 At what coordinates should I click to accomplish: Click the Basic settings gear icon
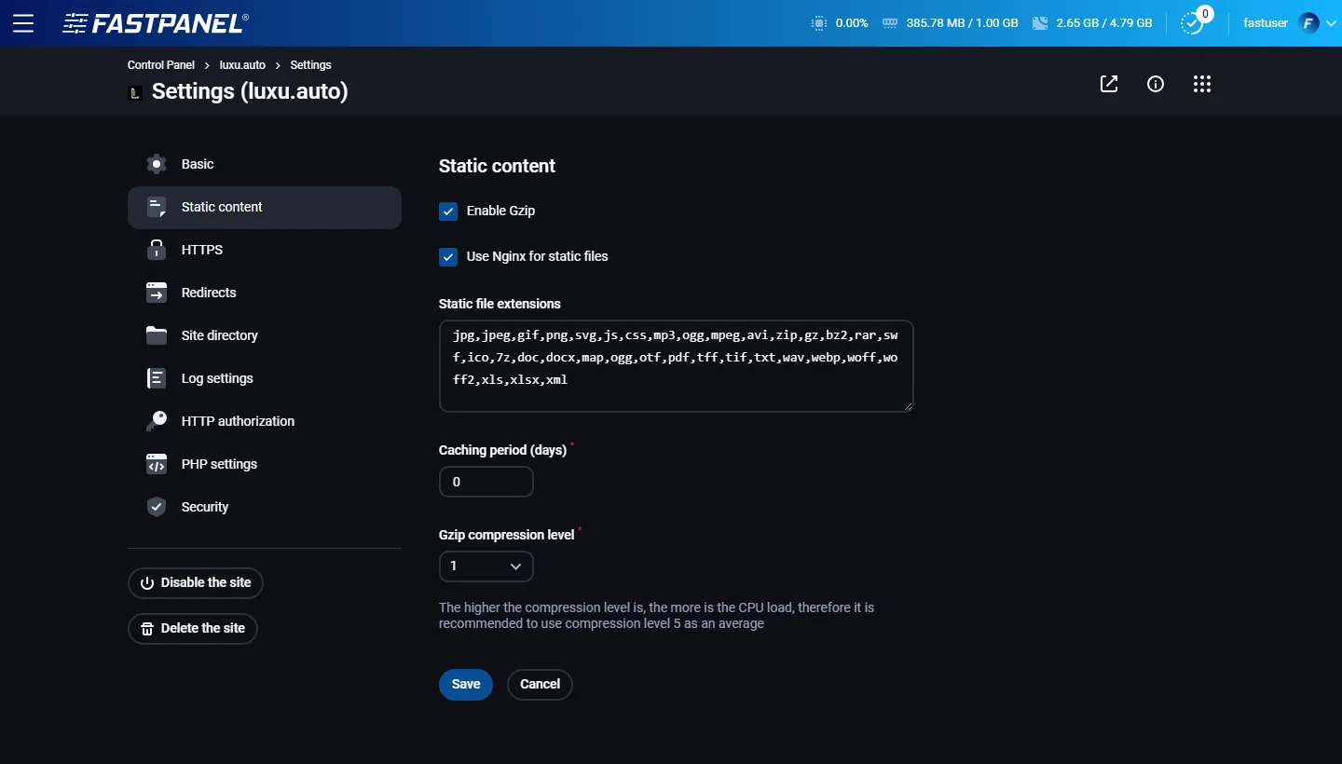coord(157,164)
